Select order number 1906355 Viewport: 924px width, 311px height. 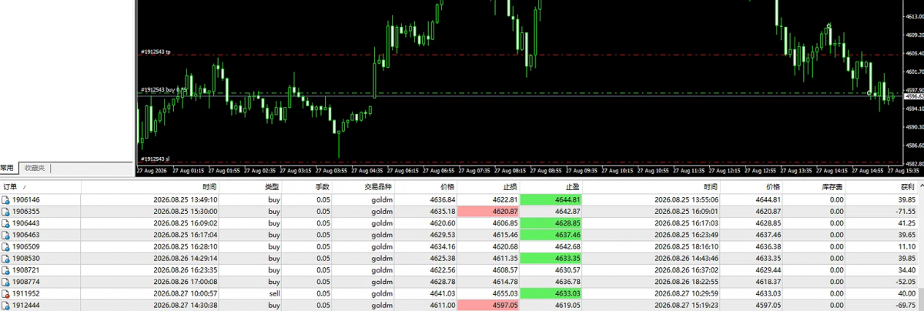coord(26,211)
